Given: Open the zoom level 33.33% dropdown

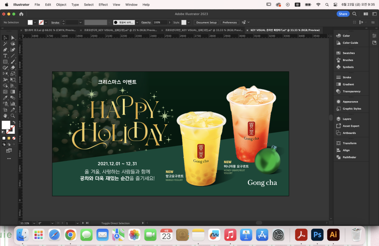Looking at the screenshot, I should pos(34,223).
